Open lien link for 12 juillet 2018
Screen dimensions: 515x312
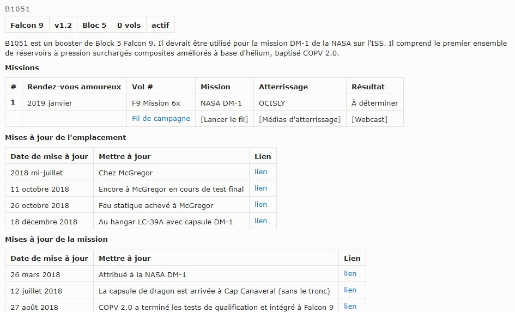pos(350,290)
